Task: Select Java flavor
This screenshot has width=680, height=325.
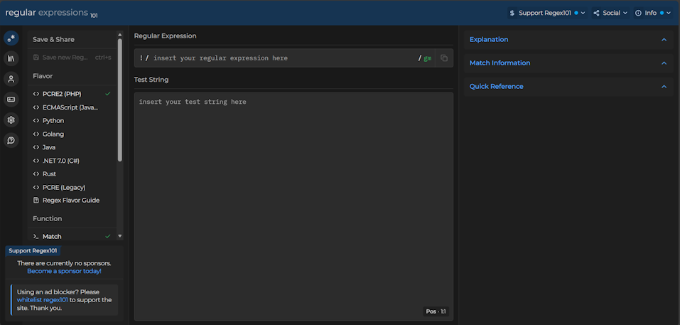Action: tap(72, 147)
